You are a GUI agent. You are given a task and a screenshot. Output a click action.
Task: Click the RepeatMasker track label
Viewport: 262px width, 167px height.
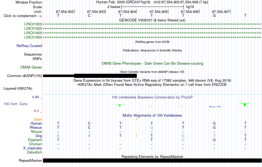coord(30,160)
